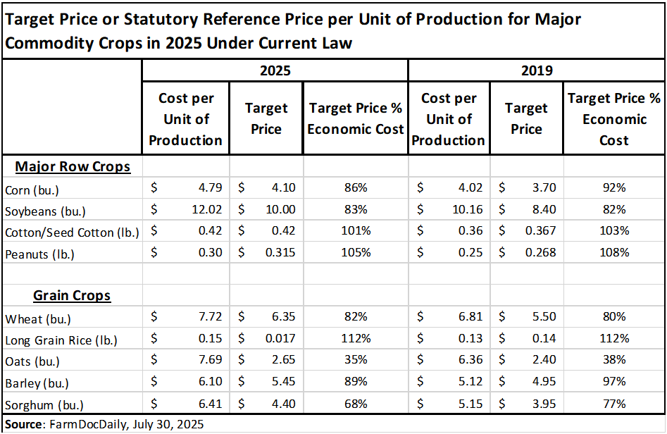The image size is (667, 434).
Task: Select the 2019 column group header
Action: point(537,70)
